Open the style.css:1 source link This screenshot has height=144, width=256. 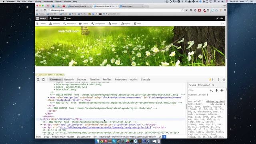(218, 104)
